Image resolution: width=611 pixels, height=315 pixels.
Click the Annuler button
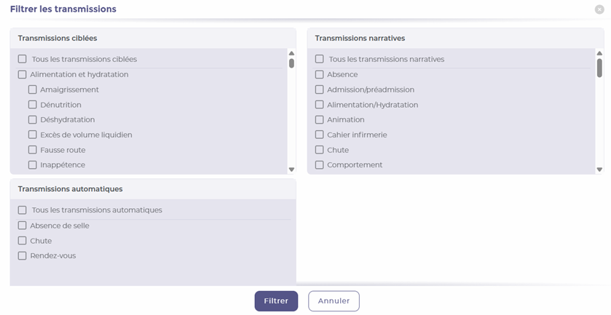tap(334, 301)
